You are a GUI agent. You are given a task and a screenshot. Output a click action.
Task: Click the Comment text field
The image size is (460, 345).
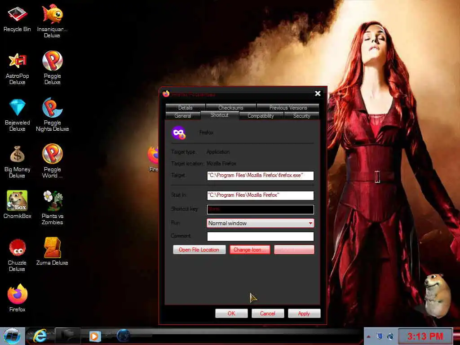[x=261, y=236]
